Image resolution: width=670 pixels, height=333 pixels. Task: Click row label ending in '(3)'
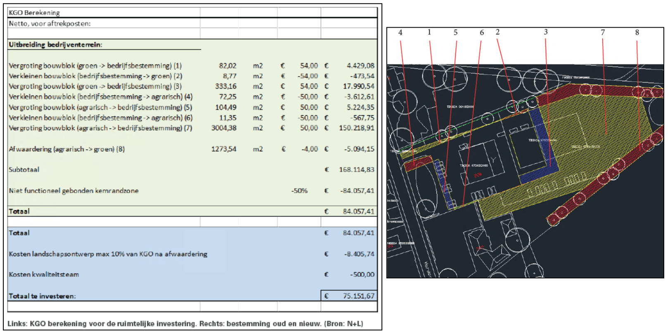point(95,86)
